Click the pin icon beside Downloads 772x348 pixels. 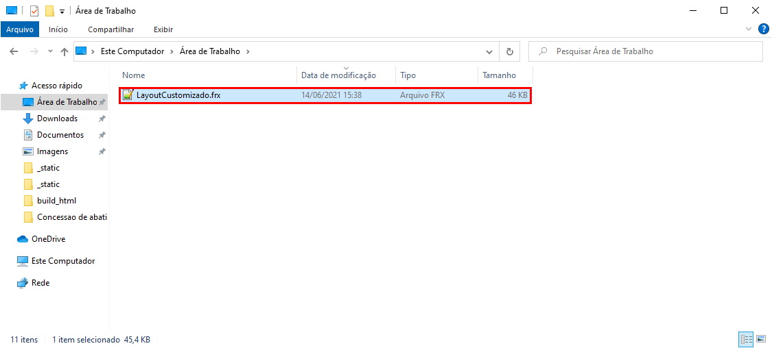pyautogui.click(x=102, y=119)
